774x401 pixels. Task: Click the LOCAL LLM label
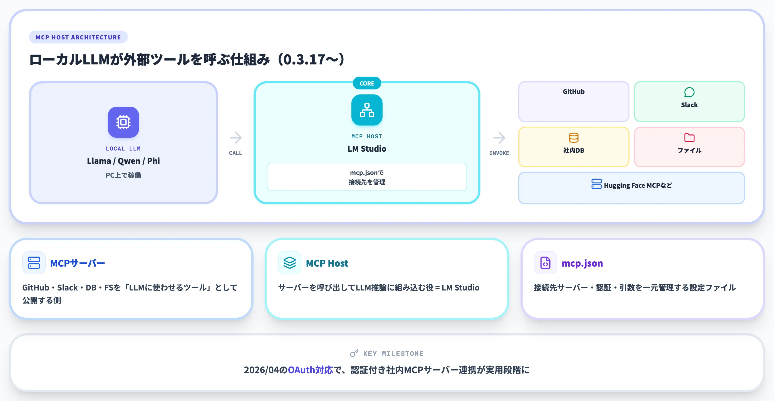point(123,148)
